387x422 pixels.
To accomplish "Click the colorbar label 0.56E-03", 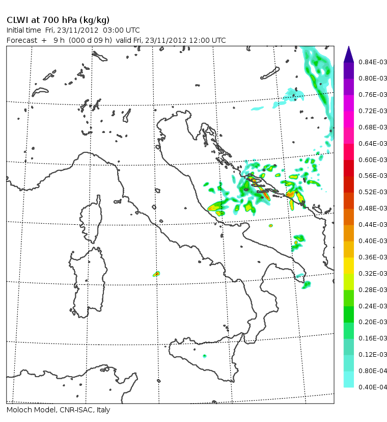I will (x=373, y=176).
